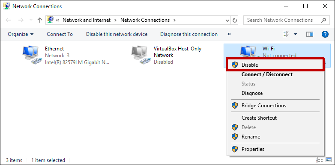Switch to details view in status bar
Screen dimensions: 335x165
319,160
